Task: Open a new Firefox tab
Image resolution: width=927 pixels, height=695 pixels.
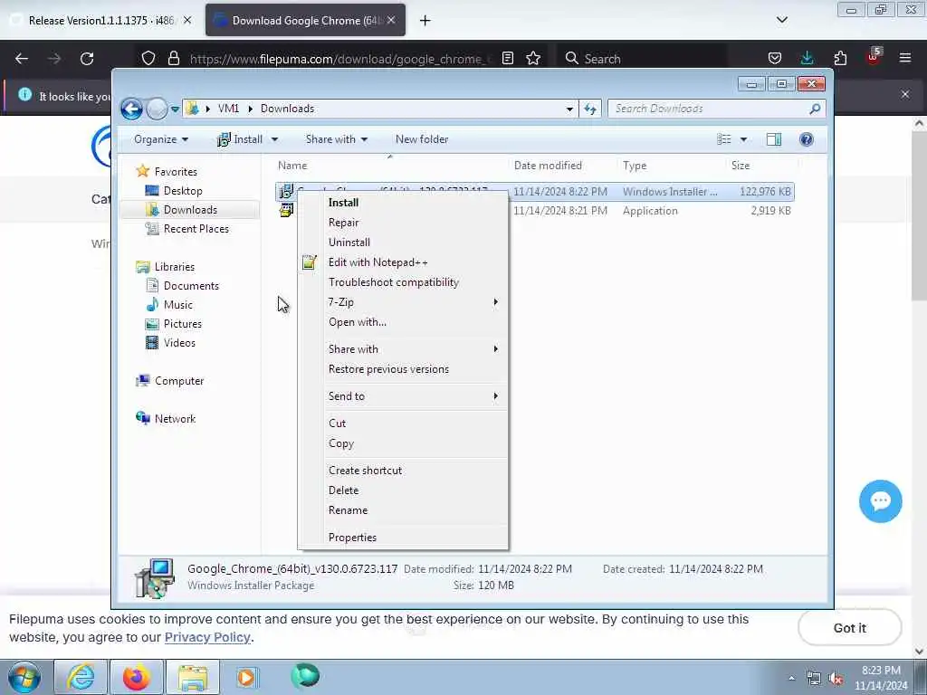Action: [x=425, y=21]
